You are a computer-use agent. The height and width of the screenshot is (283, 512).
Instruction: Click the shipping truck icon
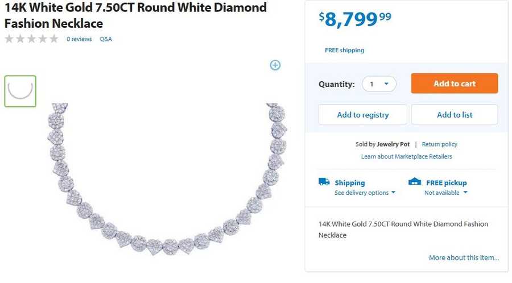coord(324,182)
